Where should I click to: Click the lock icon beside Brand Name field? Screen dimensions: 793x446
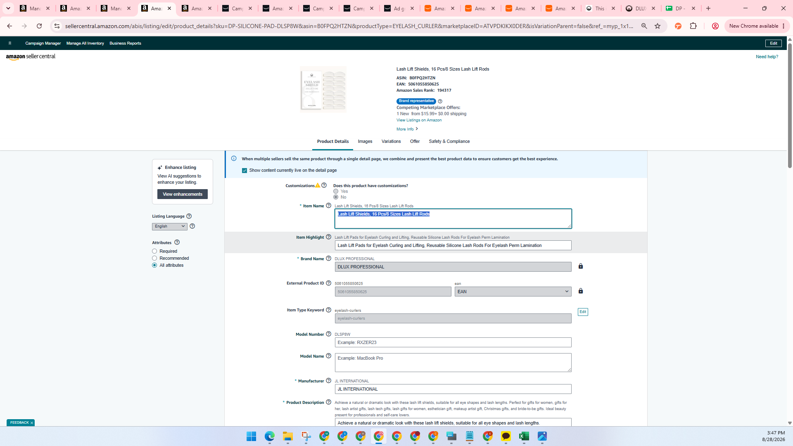click(x=581, y=266)
